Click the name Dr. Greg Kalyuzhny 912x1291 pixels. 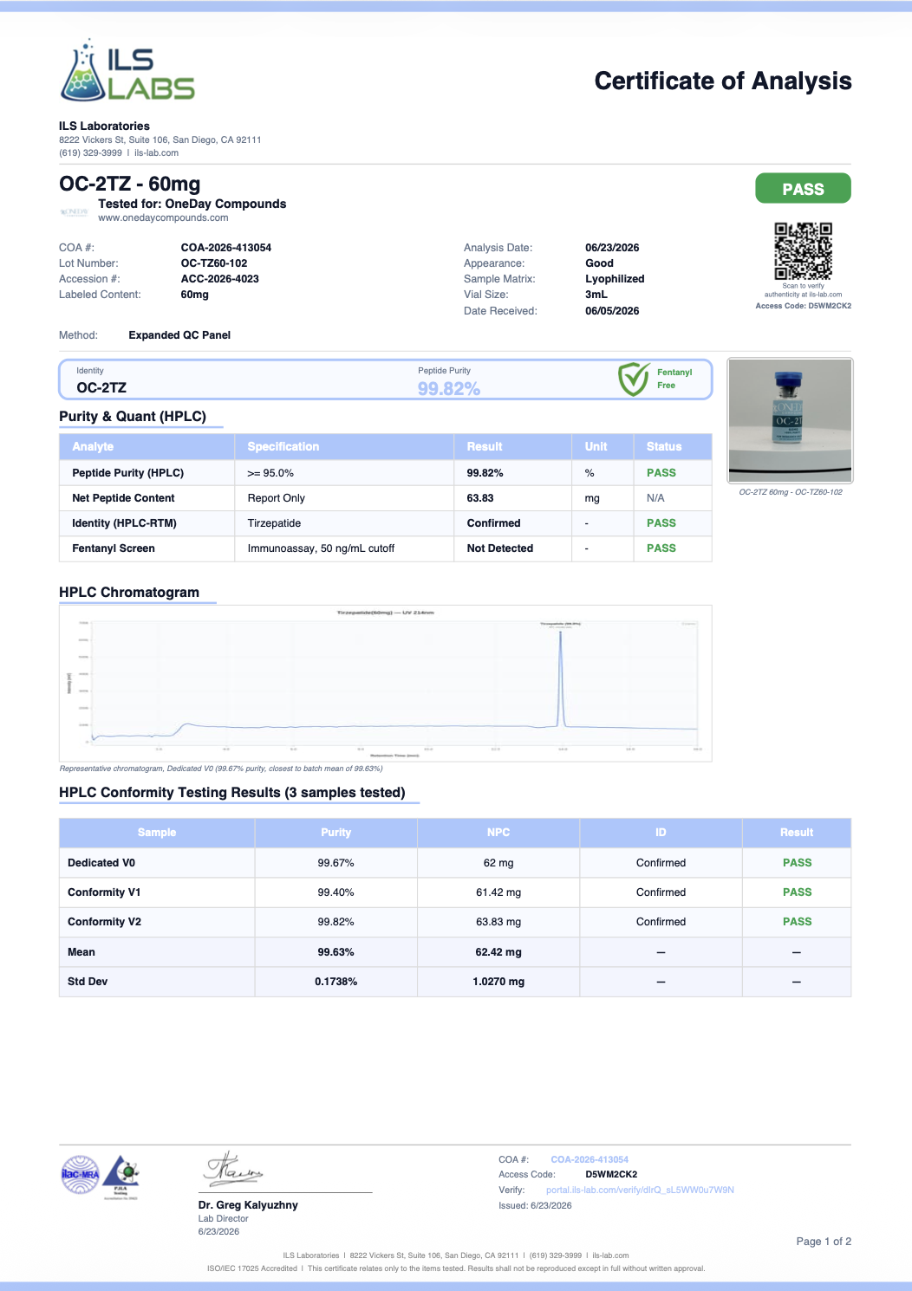(x=248, y=1205)
